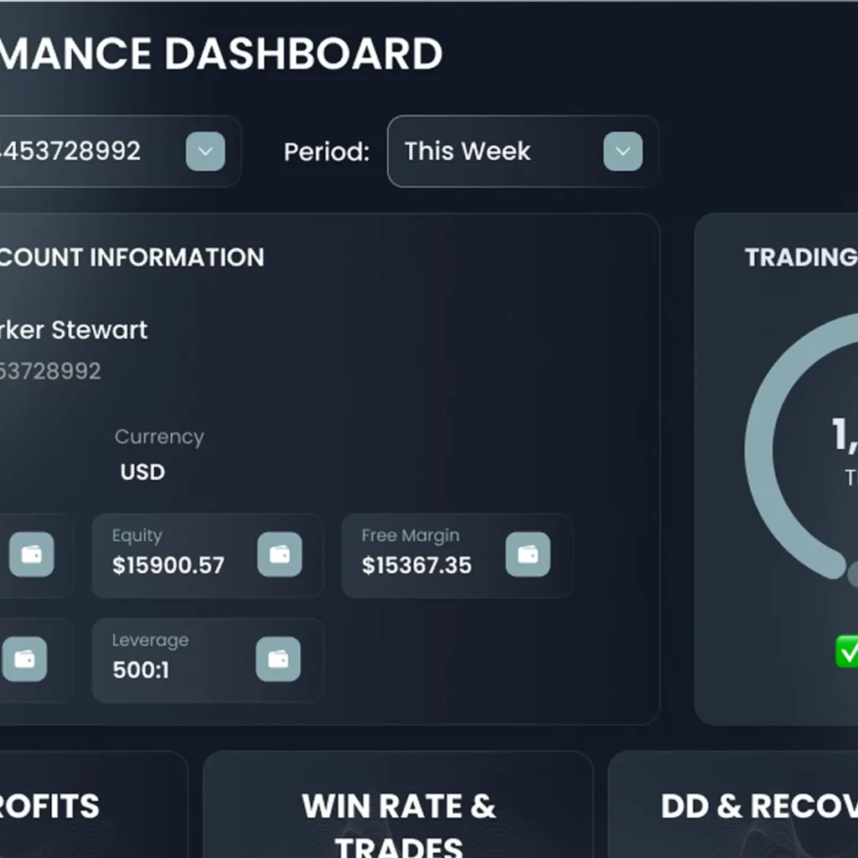Open the Period chevron button
Viewport: 858px width, 858px height.
623,152
